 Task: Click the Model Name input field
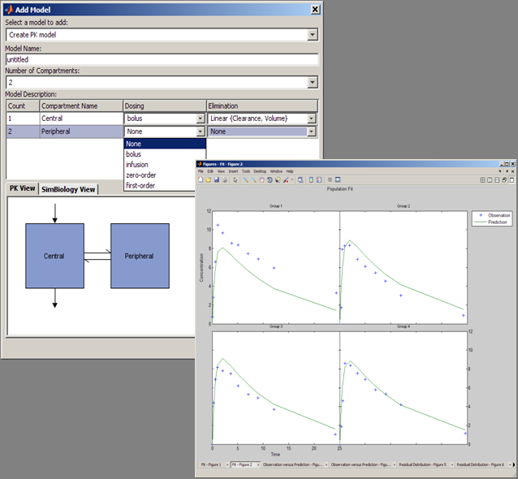click(x=162, y=59)
